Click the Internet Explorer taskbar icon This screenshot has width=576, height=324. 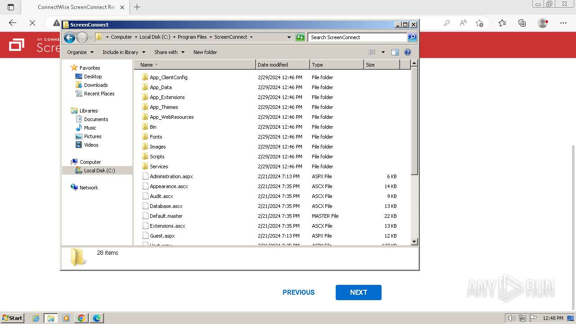[x=36, y=318]
